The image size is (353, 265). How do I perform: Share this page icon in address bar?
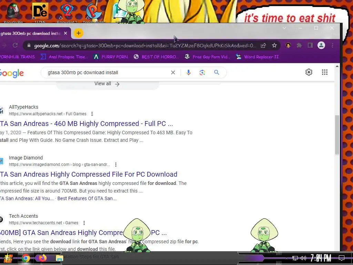(x=263, y=46)
